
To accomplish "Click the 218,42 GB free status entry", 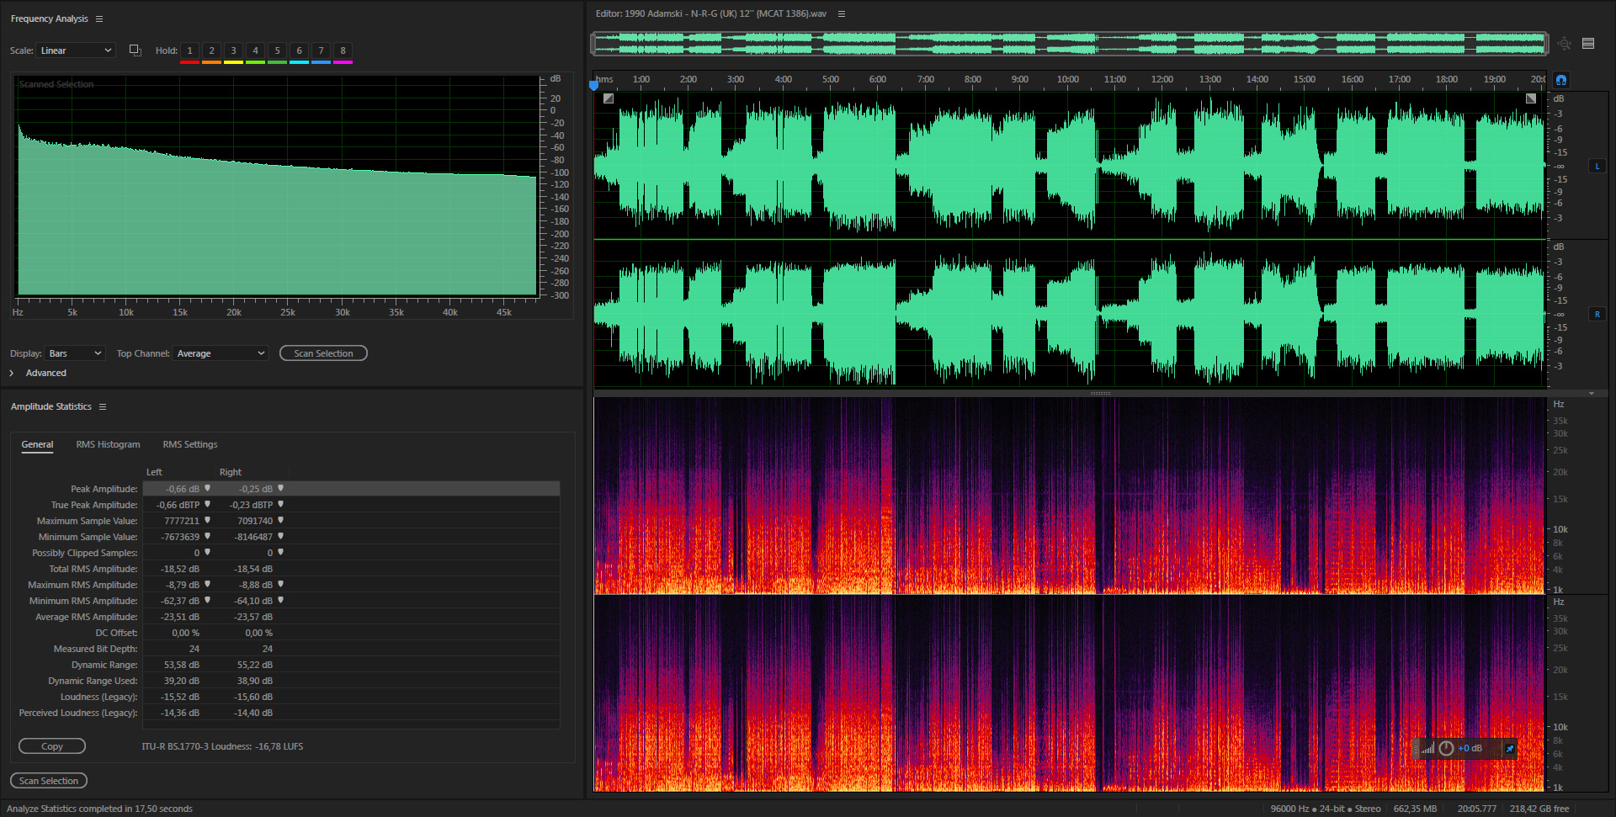I will point(1539,809).
